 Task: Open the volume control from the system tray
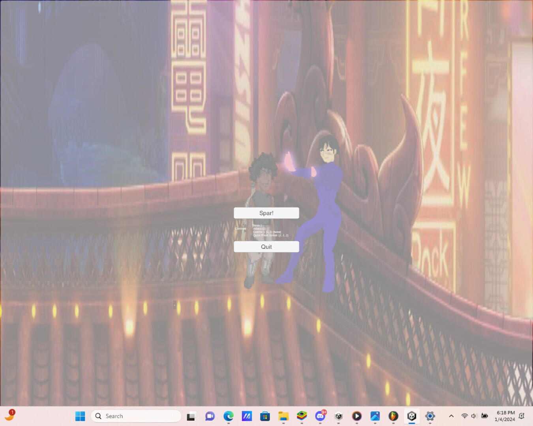point(474,416)
